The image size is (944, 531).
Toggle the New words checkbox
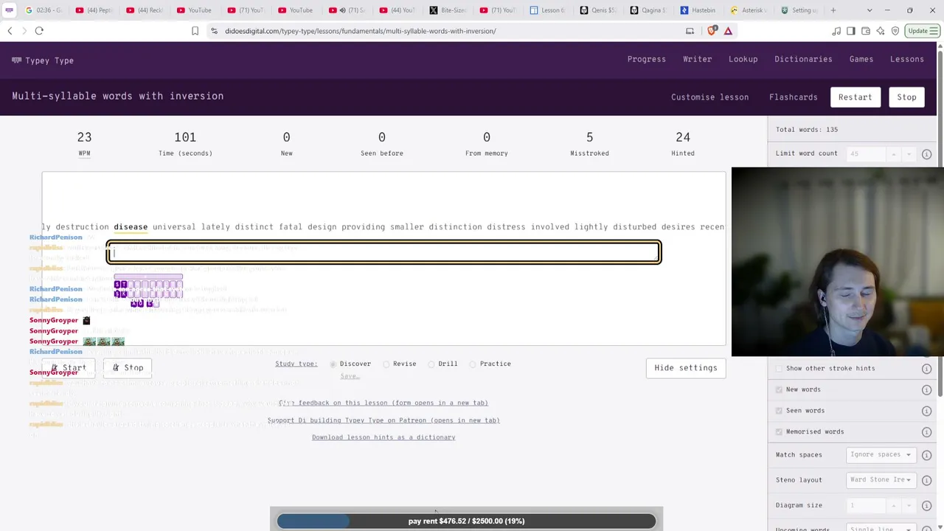click(x=779, y=389)
